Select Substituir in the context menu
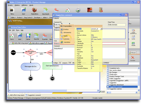This screenshot has width=147, height=107. point(67,42)
